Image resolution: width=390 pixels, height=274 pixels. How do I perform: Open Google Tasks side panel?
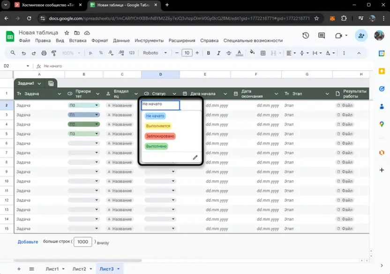382,89
